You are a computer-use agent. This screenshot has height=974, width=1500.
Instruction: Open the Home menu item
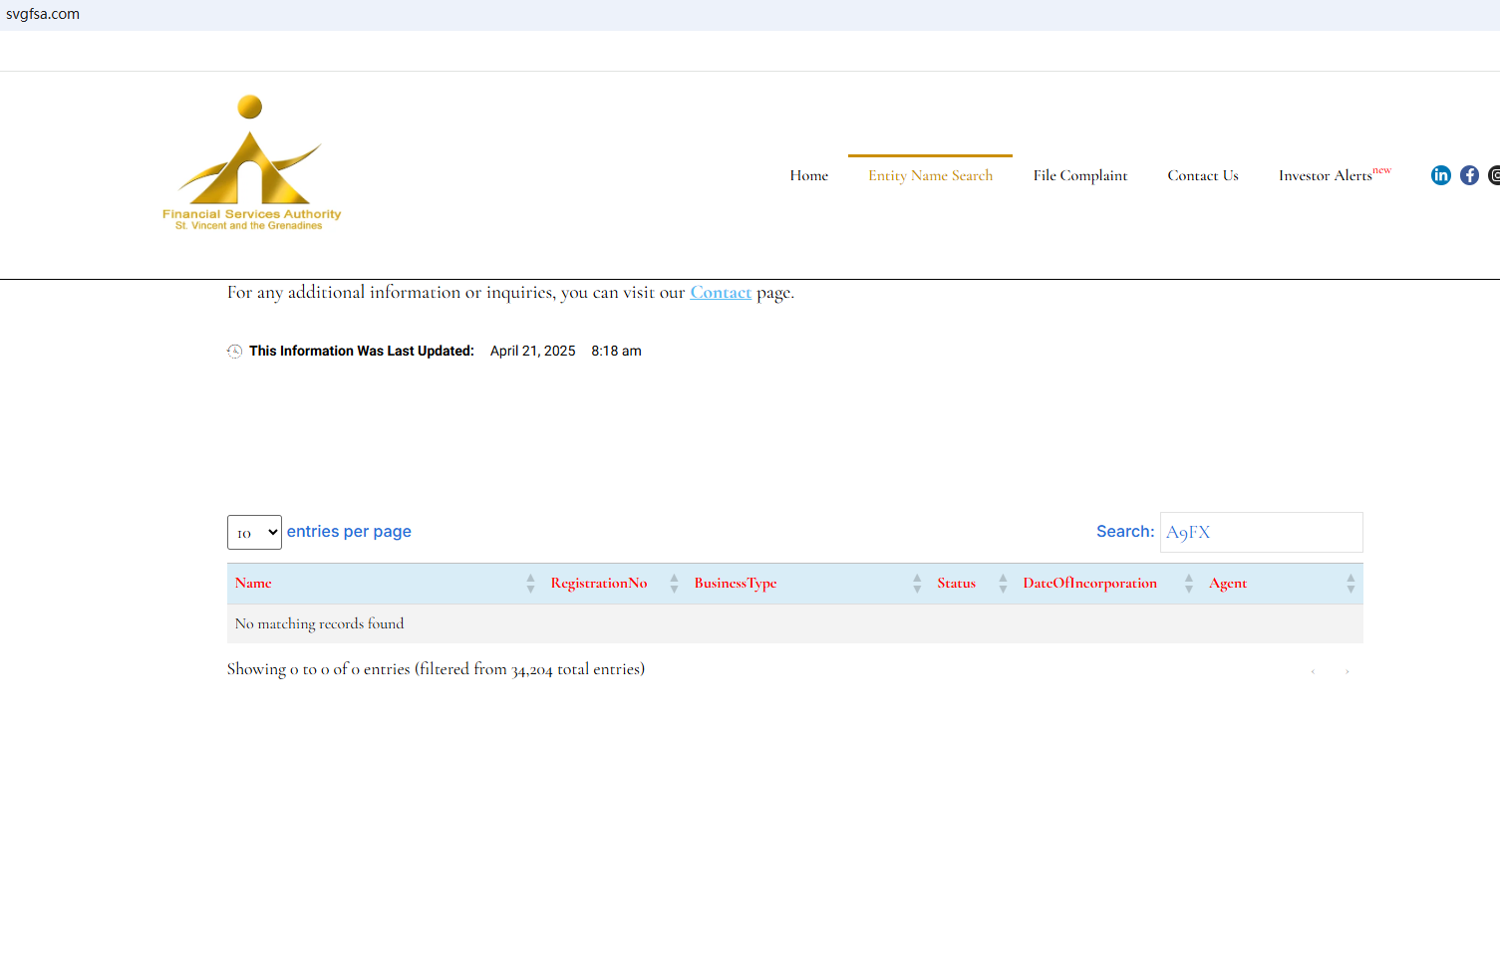tap(809, 175)
